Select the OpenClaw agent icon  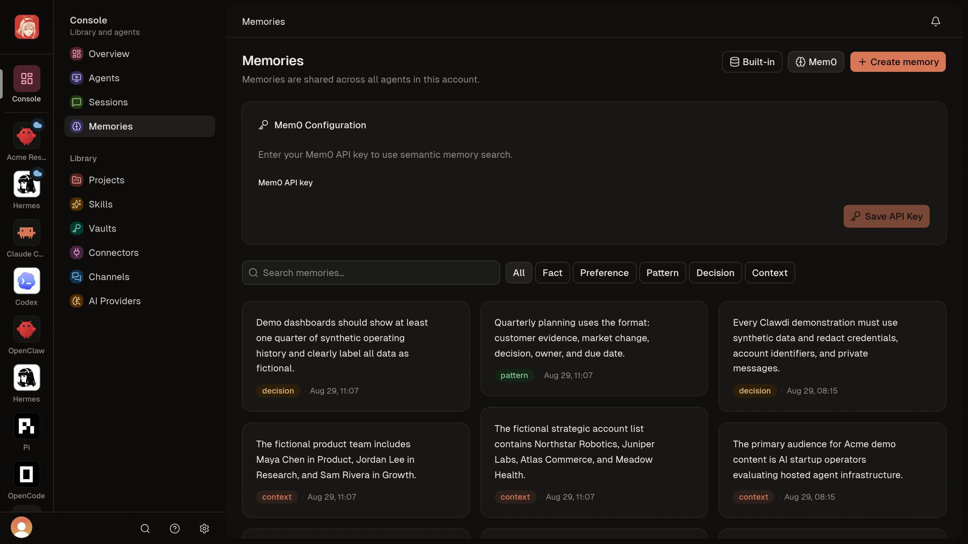[26, 329]
